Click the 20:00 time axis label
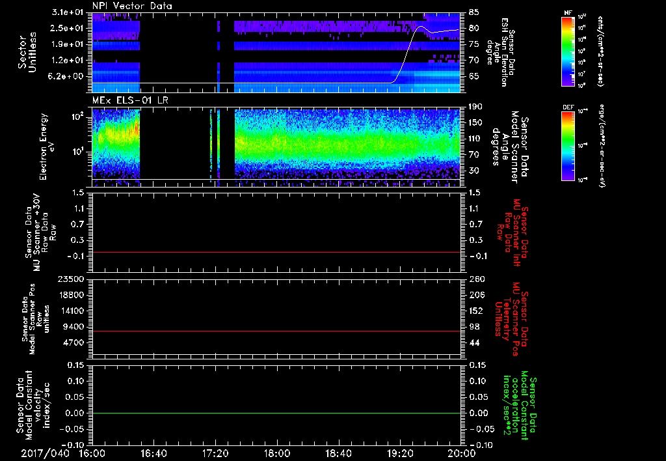This screenshot has height=461, width=666. click(461, 453)
